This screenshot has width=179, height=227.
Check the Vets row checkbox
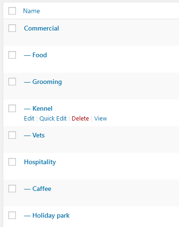[12, 135]
